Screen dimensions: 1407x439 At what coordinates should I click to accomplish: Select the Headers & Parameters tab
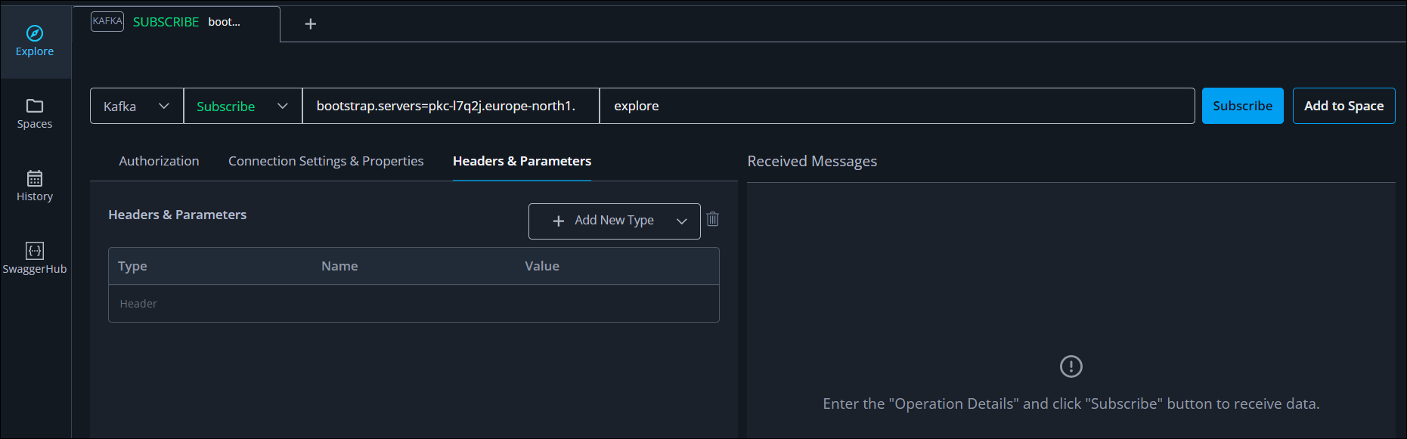[521, 160]
